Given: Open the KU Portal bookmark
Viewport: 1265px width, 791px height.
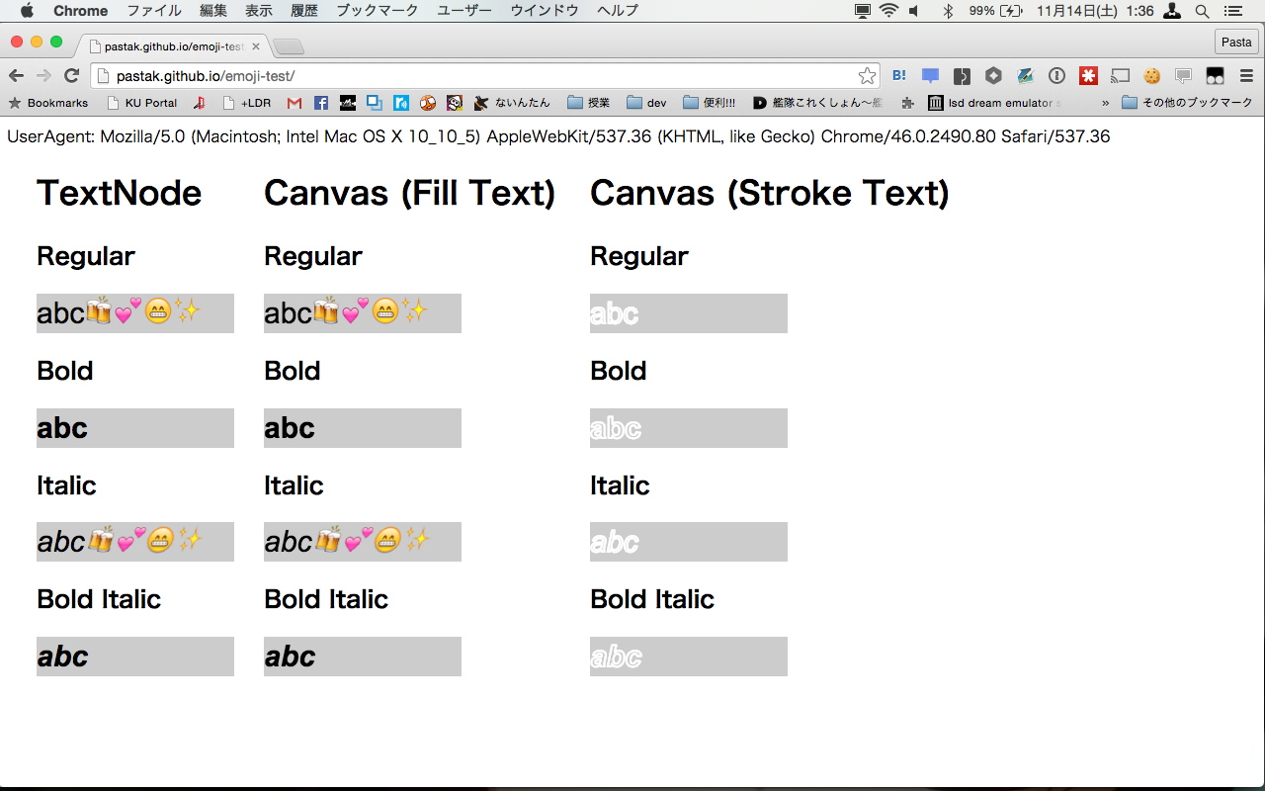Looking at the screenshot, I should (x=142, y=103).
